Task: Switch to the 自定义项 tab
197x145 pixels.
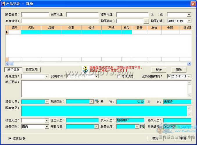Action: [x=32, y=70]
